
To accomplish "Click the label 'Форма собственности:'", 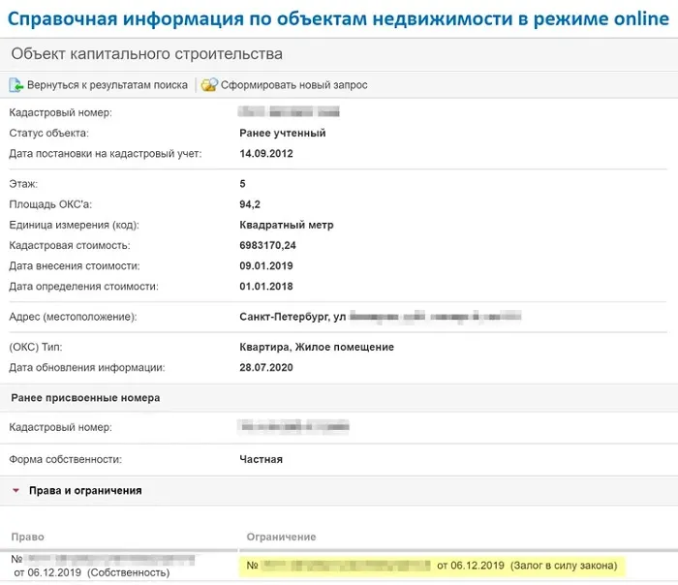I will [x=65, y=459].
